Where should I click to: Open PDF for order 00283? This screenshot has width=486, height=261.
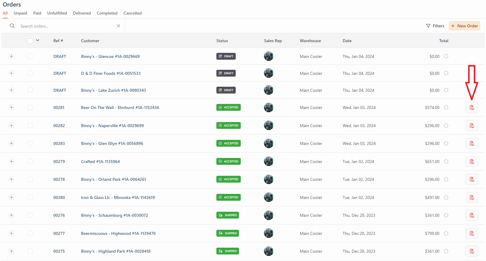click(472, 143)
